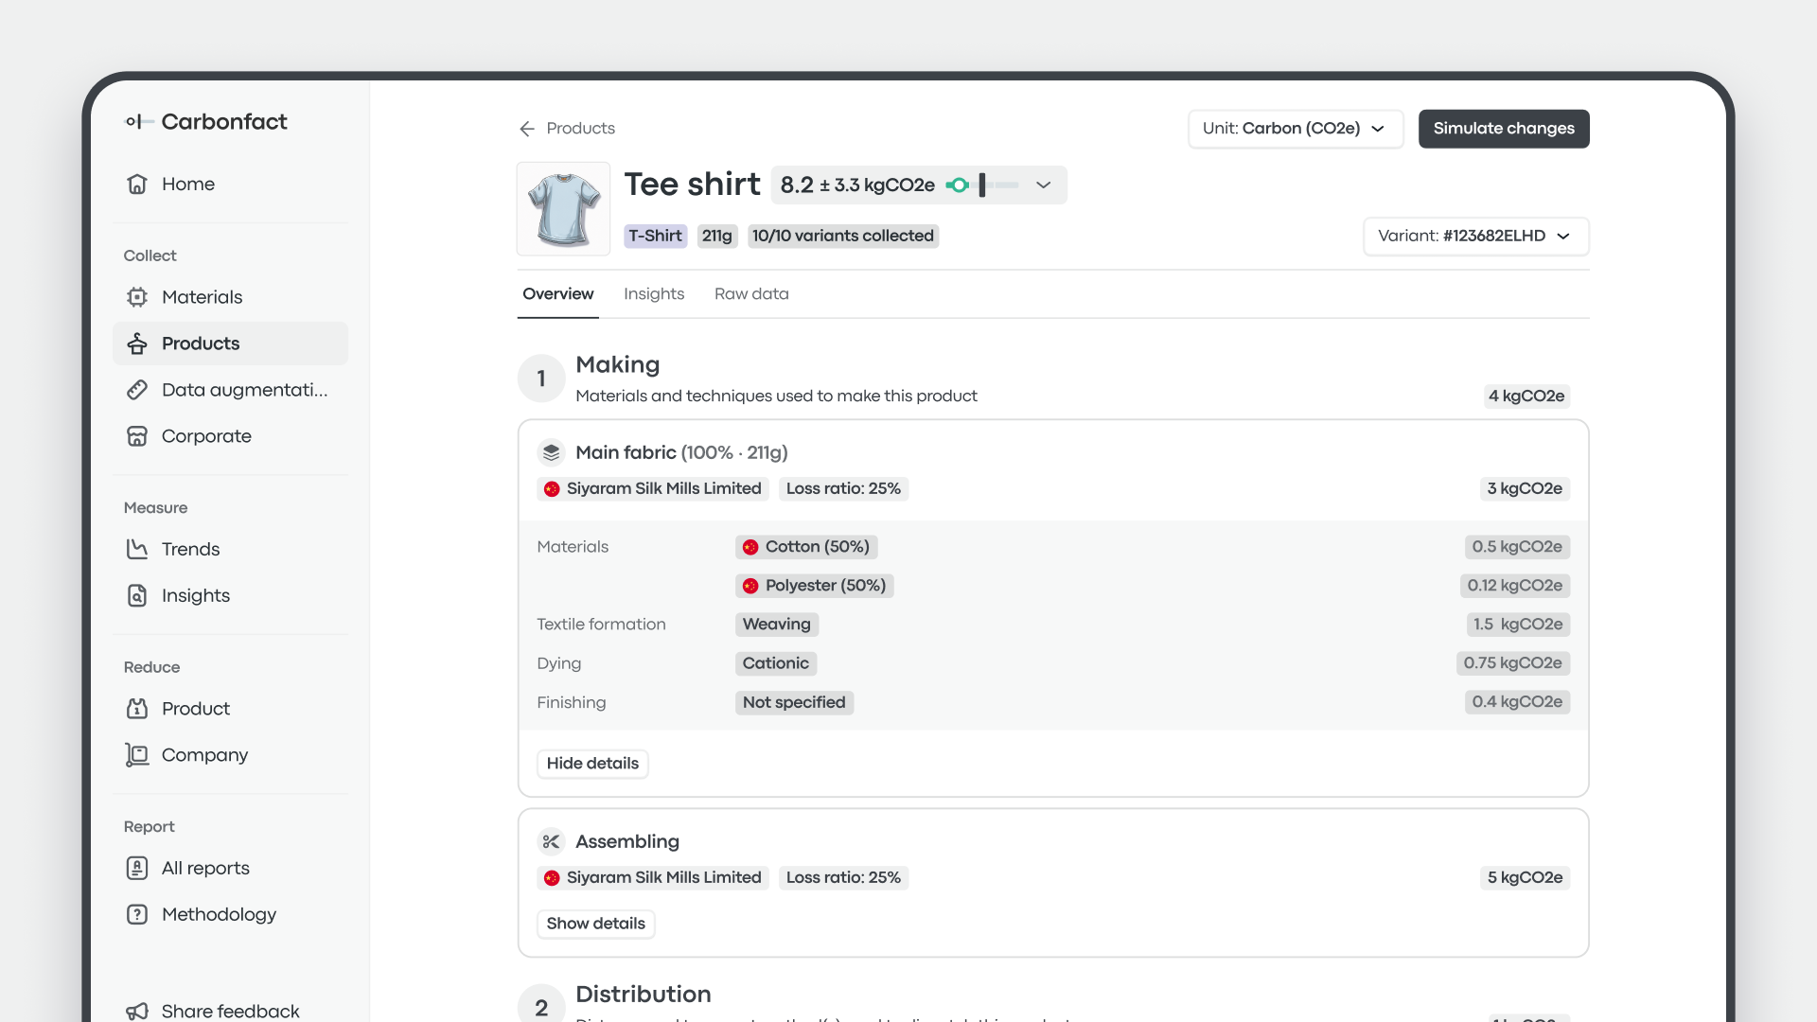This screenshot has width=1817, height=1022.
Task: Switch to the Insights tab
Action: pyautogui.click(x=654, y=294)
